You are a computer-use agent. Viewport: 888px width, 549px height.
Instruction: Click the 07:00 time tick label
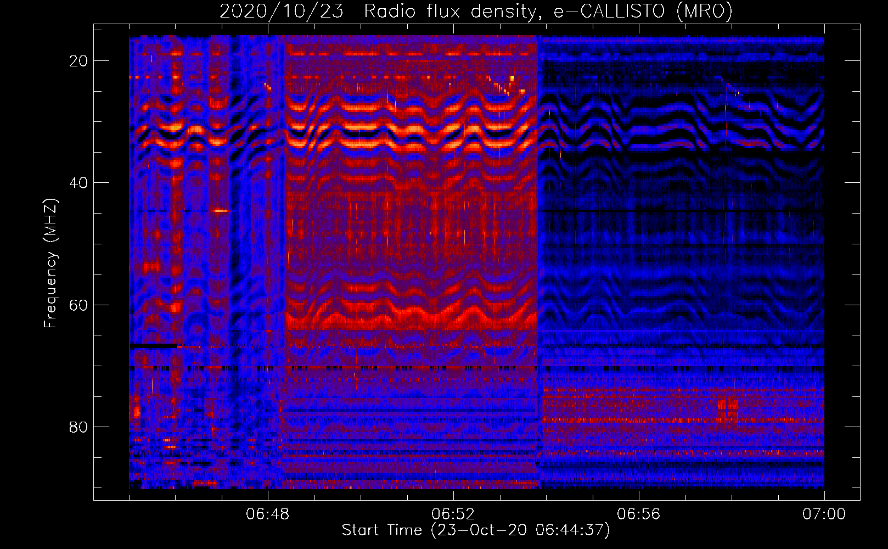pos(824,514)
